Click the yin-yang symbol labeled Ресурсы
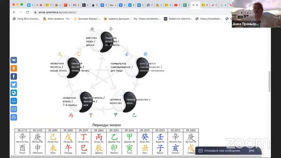The width and height of the screenshot is (281, 158). click(x=68, y=67)
